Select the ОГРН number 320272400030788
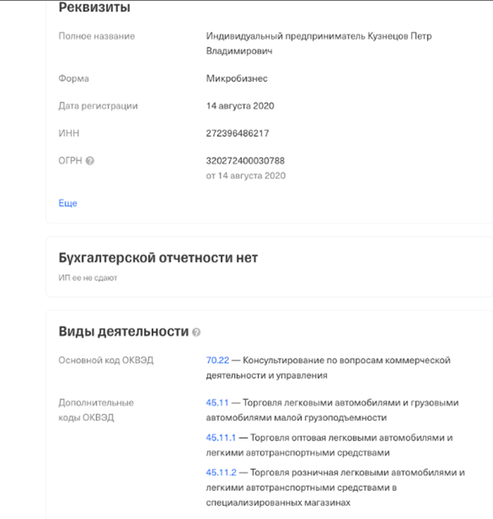 [245, 161]
